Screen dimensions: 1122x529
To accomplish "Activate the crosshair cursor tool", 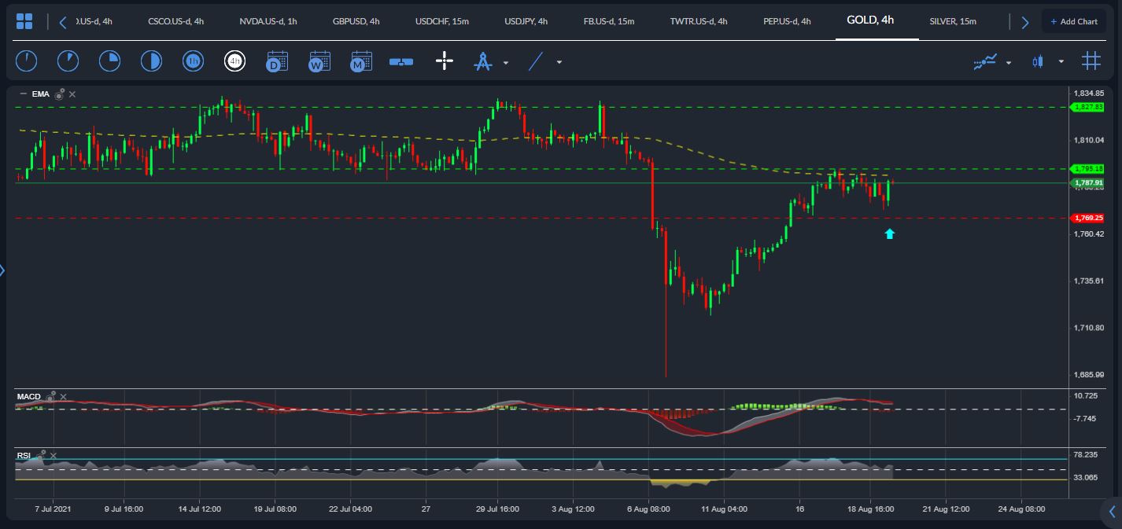I will [445, 61].
